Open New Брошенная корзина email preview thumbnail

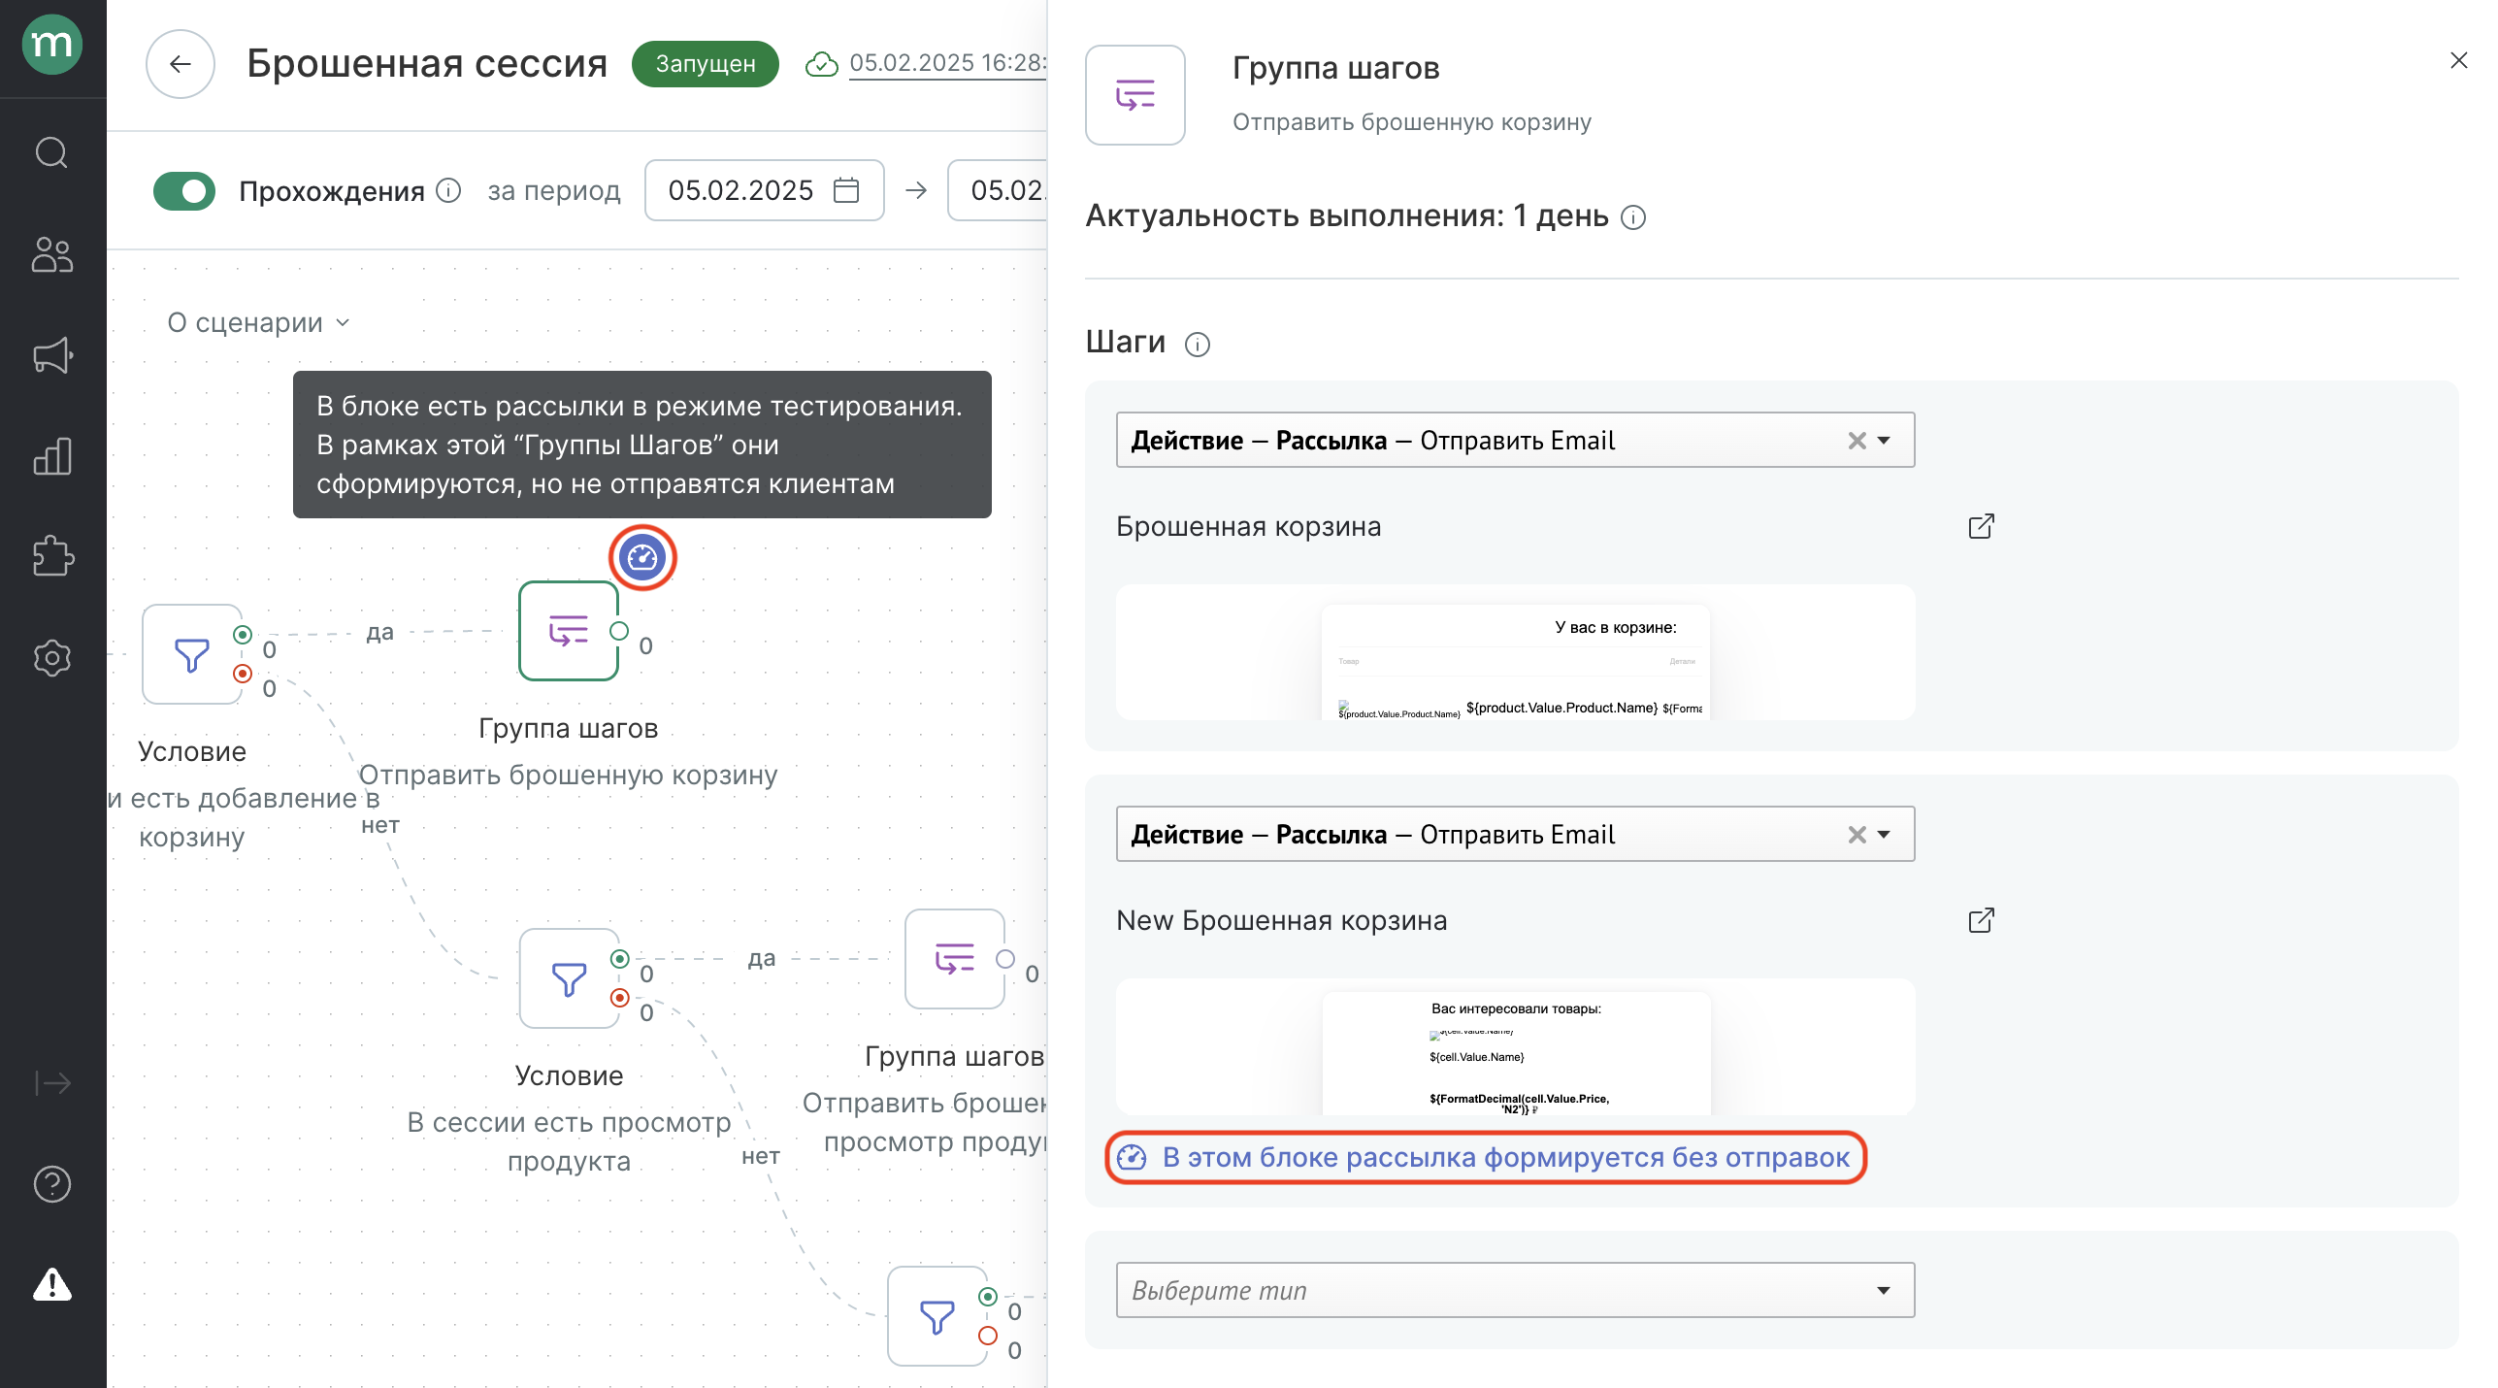point(1515,1046)
